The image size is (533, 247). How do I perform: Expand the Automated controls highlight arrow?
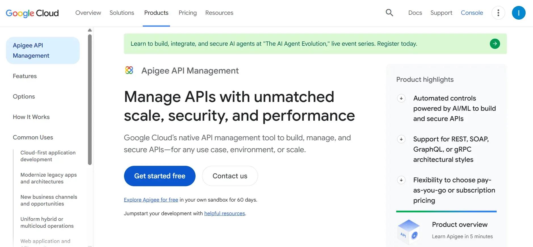point(401,98)
